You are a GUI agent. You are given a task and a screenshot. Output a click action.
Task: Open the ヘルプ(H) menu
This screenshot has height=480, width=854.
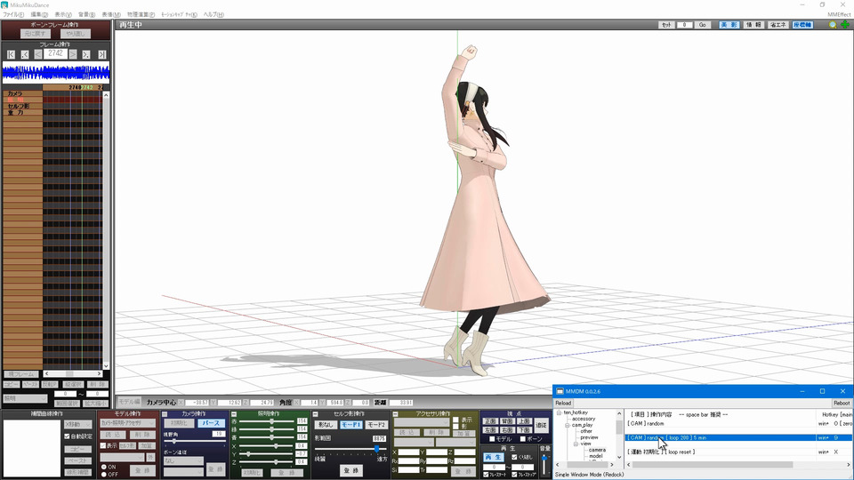(x=213, y=15)
